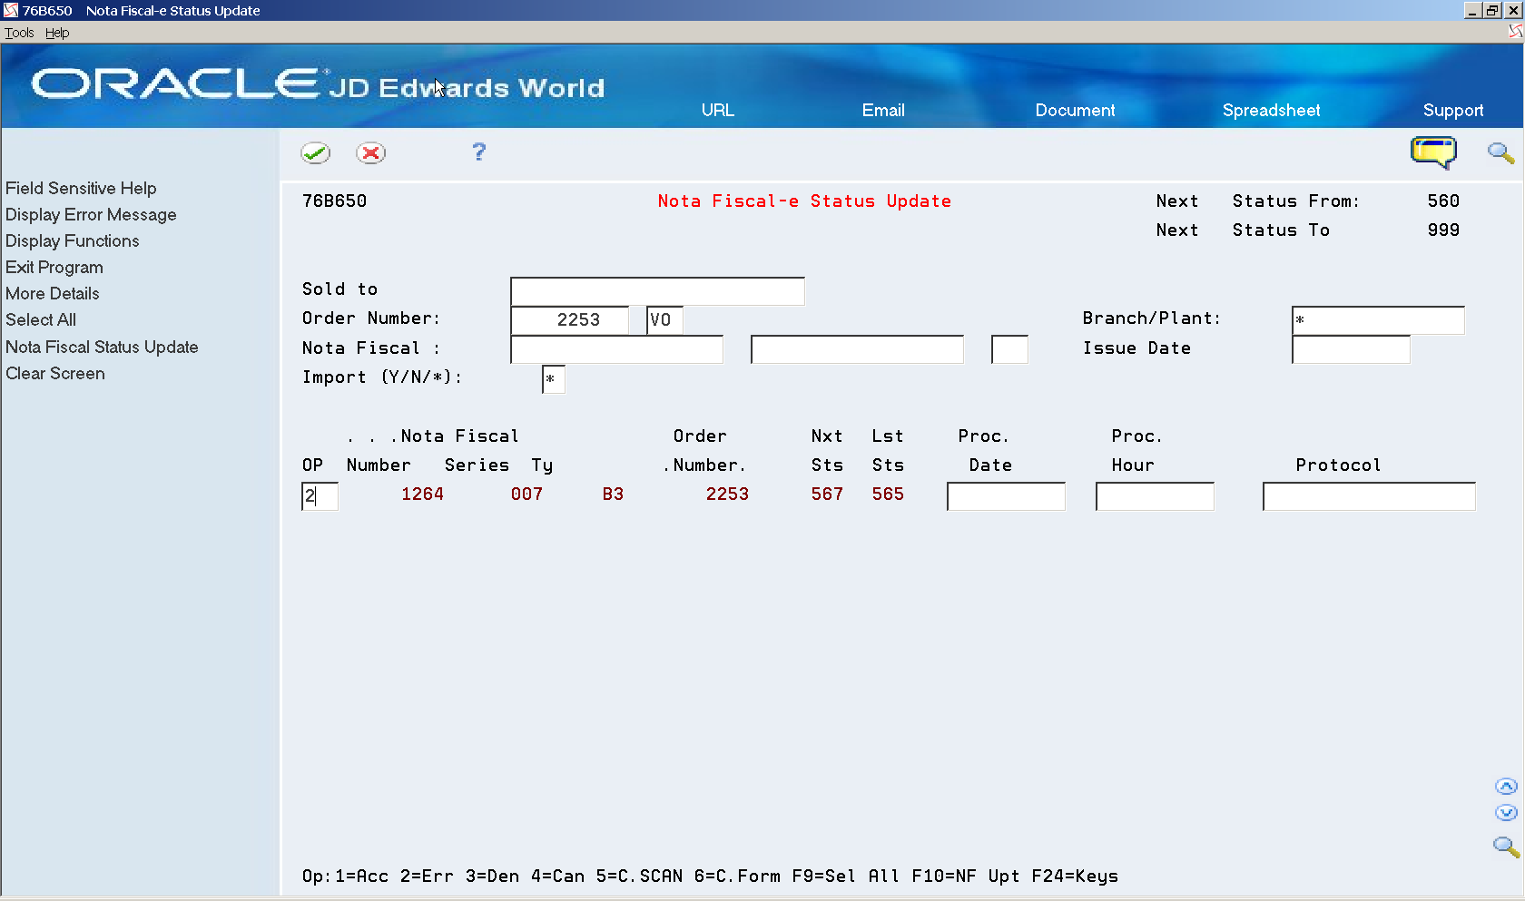1525x901 pixels.
Task: Open the Support header link
Action: 1453,110
